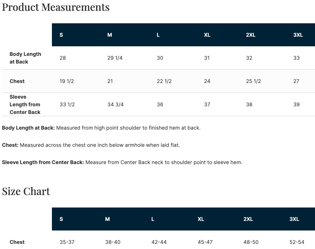Click the 25 1/2 chest measurement cell

tap(253, 81)
